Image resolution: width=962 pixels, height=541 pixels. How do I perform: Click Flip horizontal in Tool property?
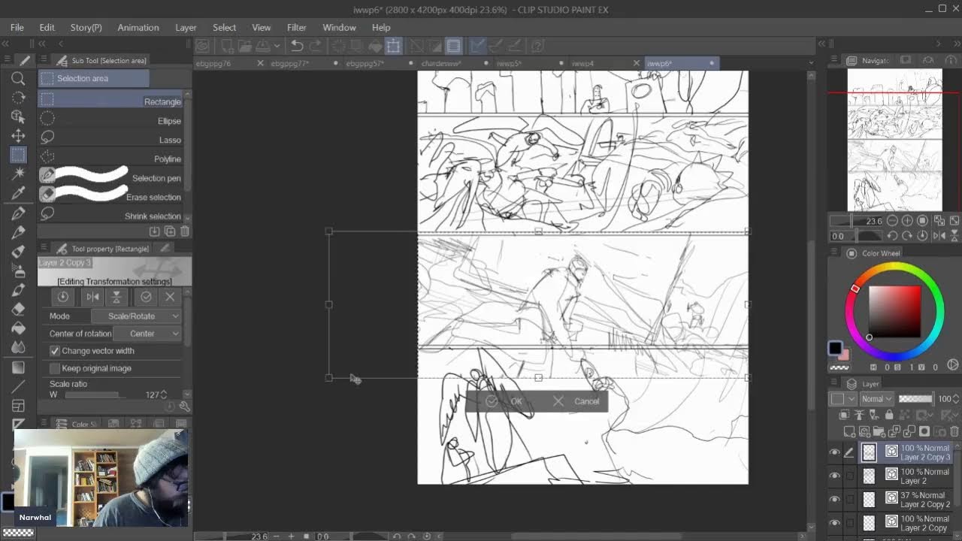[92, 297]
